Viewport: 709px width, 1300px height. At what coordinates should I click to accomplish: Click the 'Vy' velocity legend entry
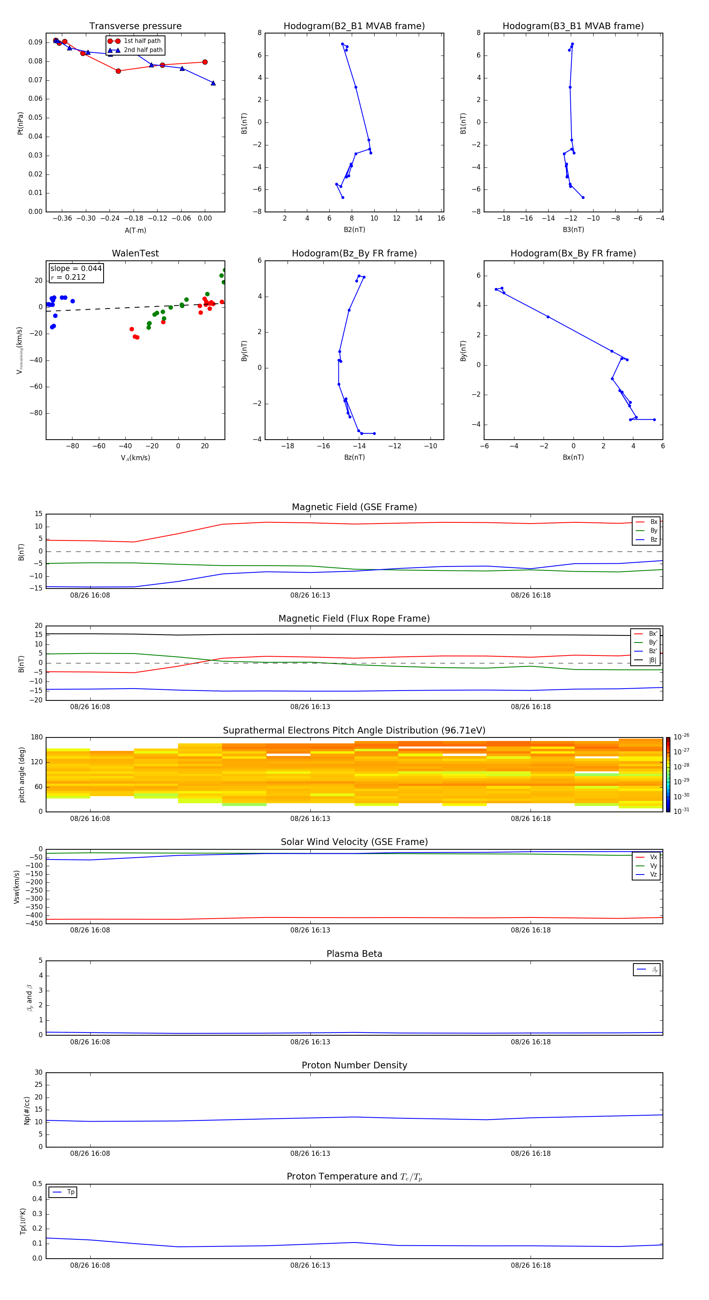647,865
